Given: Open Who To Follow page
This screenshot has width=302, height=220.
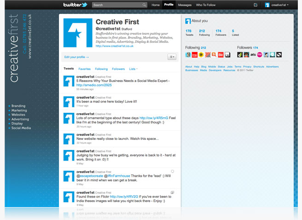Looking at the screenshot, I should pyautogui.click(x=206, y=5).
